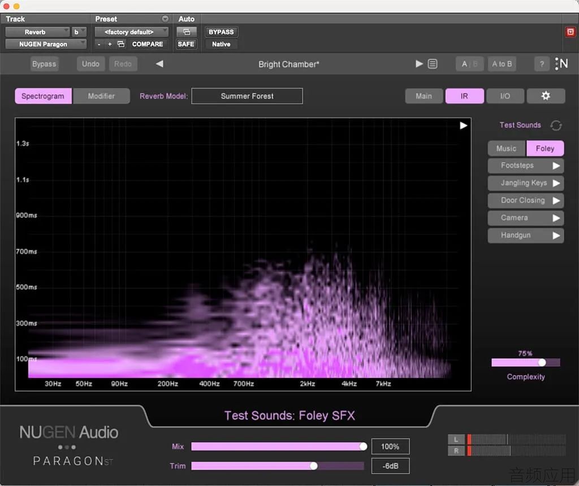579x486 pixels.
Task: Toggle the Pro Tools BYPASS button
Action: pos(221,32)
